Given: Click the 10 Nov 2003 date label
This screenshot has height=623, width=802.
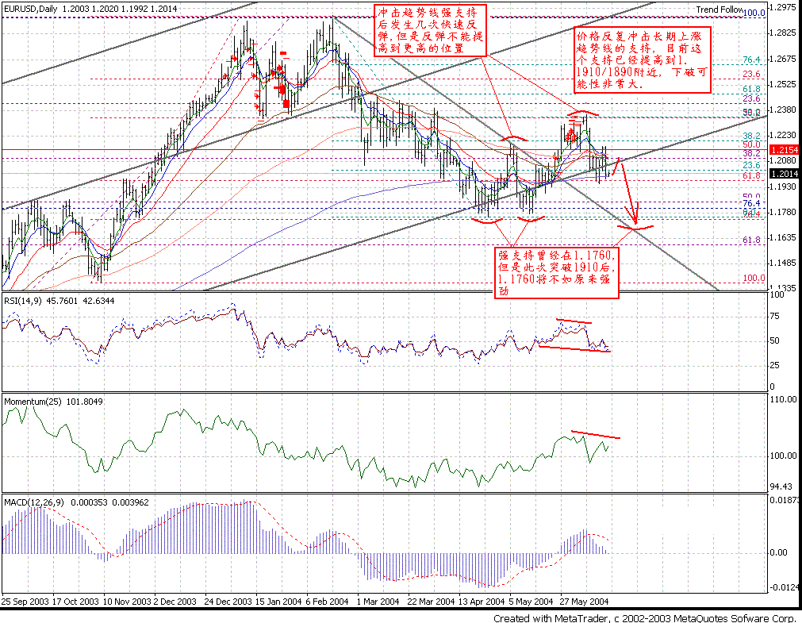Looking at the screenshot, I should [127, 601].
